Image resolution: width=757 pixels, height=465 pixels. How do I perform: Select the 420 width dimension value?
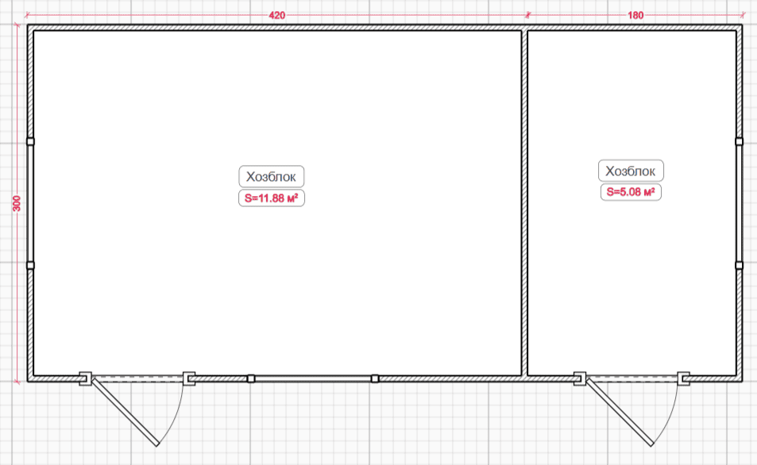coord(276,15)
